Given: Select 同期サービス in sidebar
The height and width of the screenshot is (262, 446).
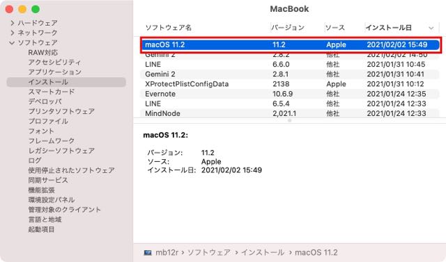Looking at the screenshot, I should coord(48,180).
